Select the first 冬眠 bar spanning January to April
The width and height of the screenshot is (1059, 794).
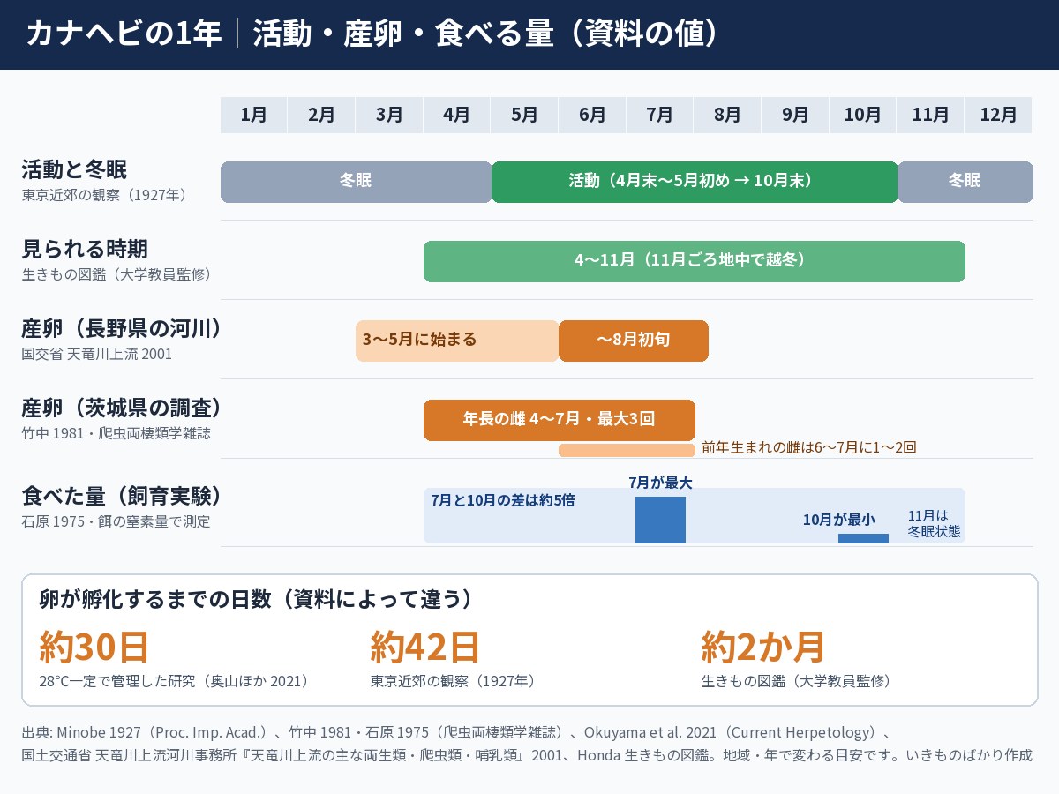(x=356, y=182)
